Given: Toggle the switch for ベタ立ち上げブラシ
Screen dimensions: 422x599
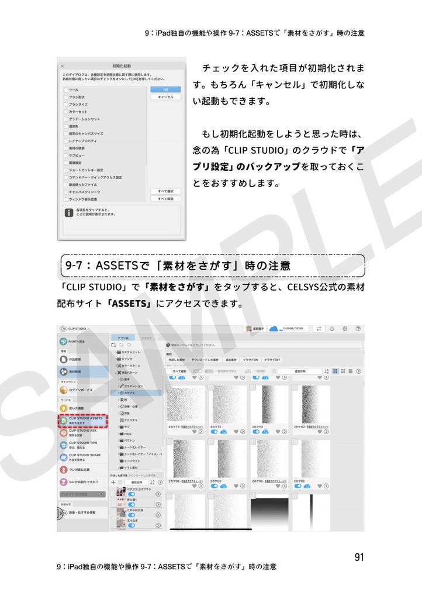Looking at the screenshot, I should [x=132, y=494].
